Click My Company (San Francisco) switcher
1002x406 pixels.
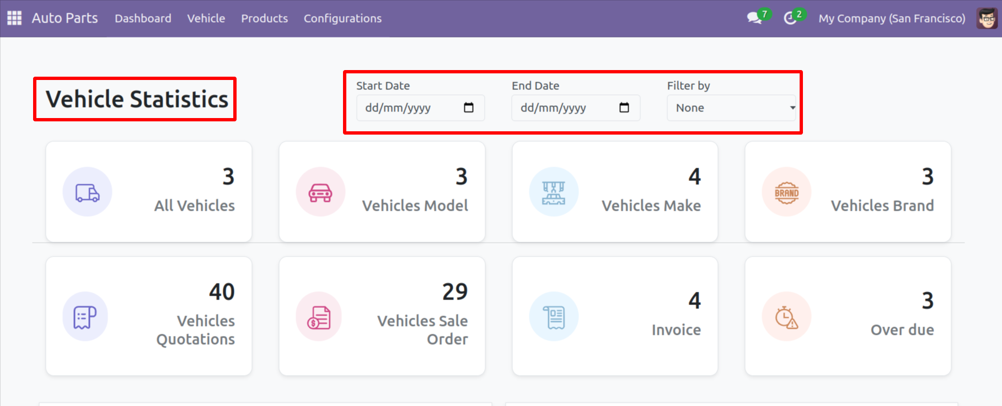point(892,18)
